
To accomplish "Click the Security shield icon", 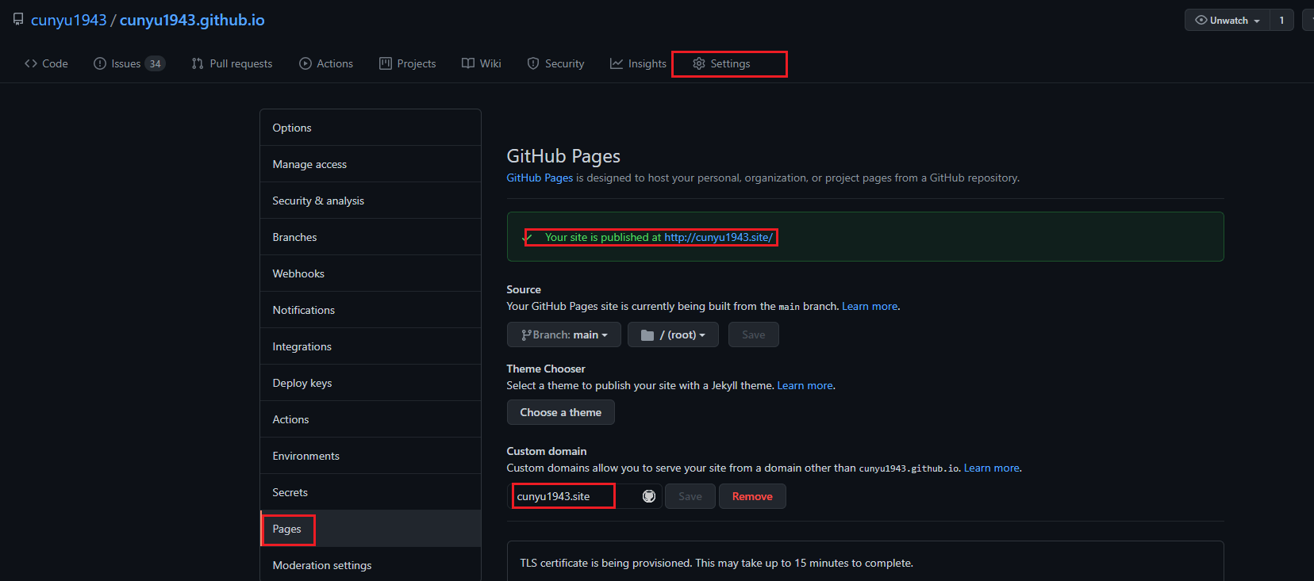I will click(533, 63).
